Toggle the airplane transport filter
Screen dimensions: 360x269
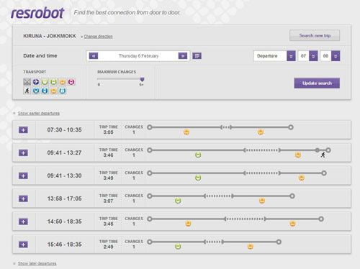[x=36, y=82]
